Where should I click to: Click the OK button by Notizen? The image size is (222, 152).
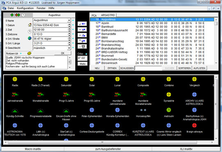63,53
